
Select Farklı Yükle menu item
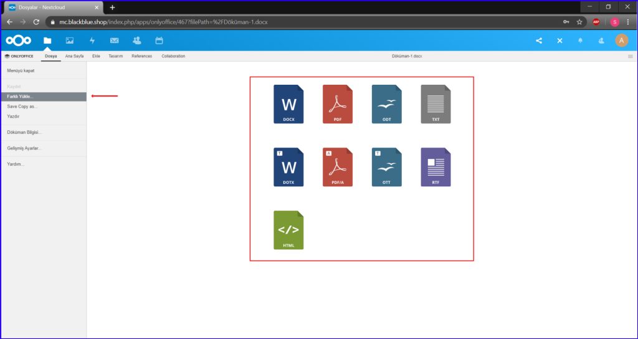click(43, 97)
